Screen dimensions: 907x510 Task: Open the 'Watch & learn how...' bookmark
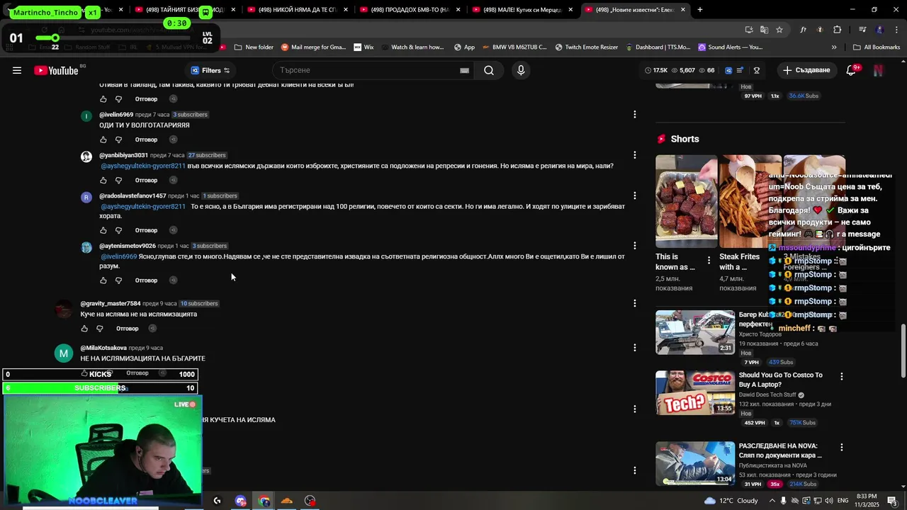(412, 47)
